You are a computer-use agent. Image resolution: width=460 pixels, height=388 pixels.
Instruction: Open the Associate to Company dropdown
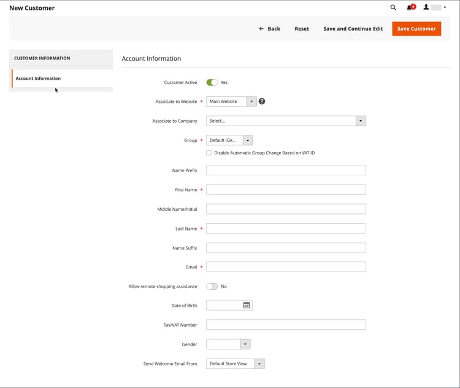pyautogui.click(x=286, y=121)
